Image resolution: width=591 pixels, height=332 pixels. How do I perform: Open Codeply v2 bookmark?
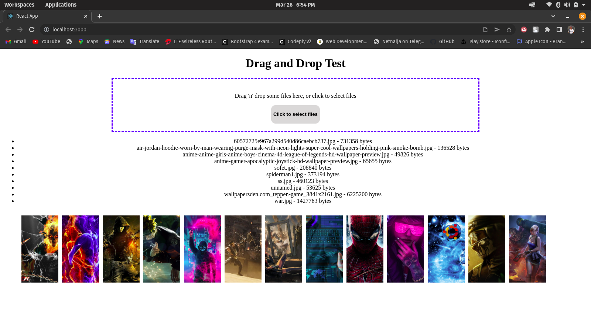295,42
